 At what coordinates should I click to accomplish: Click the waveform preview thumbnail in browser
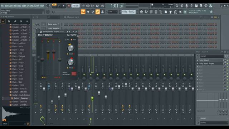pos(16,114)
